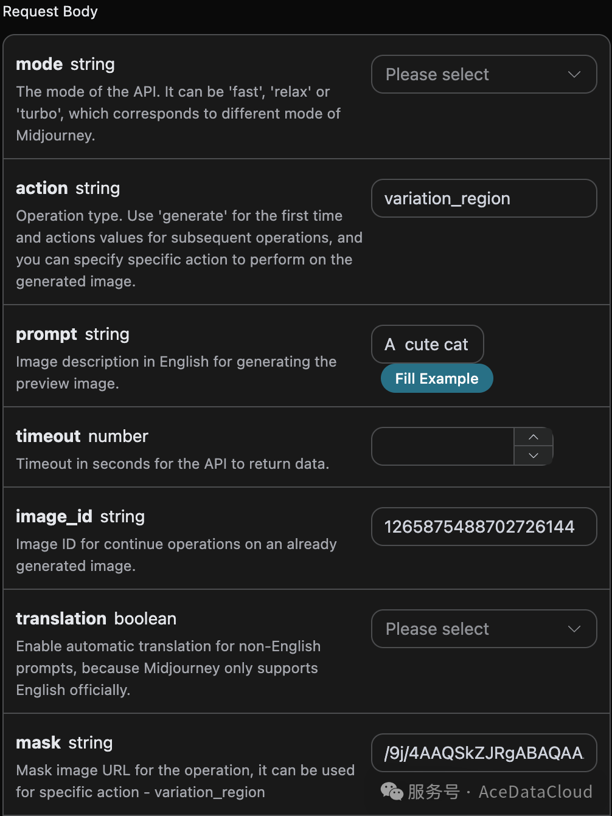This screenshot has height=816, width=612.
Task: Click the translation parameter name label
Action: [x=61, y=618]
